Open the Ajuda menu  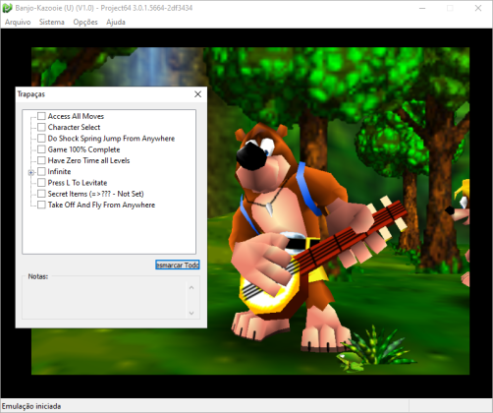click(116, 22)
